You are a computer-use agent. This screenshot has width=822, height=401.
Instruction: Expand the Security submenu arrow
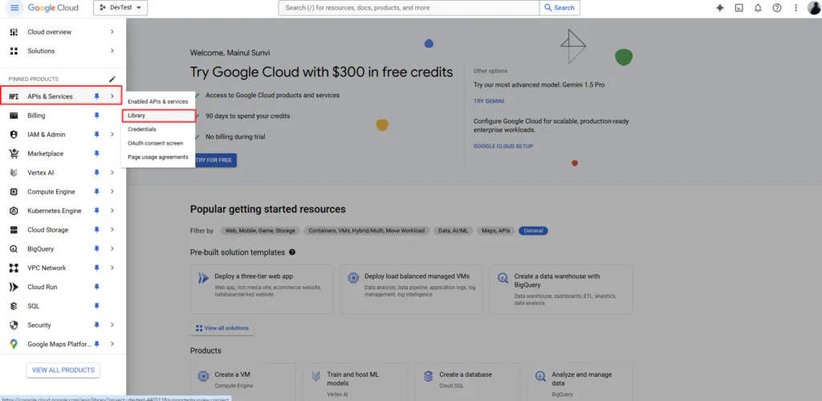(112, 325)
